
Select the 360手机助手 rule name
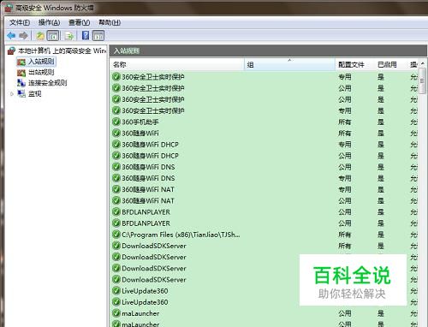140,122
